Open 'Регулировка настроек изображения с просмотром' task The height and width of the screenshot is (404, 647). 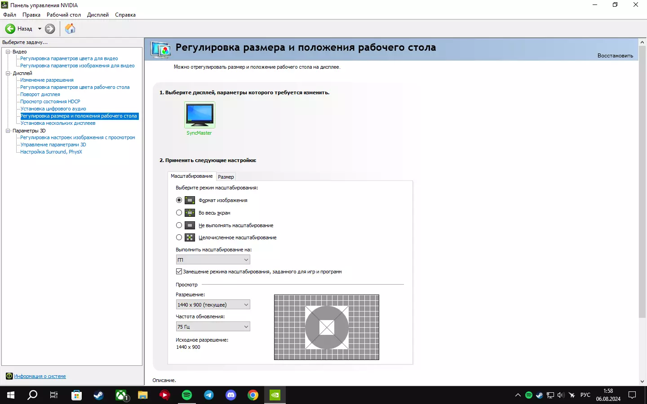[78, 137]
